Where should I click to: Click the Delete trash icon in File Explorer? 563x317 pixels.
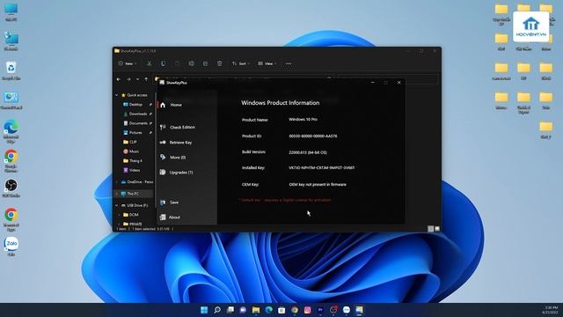pyautogui.click(x=219, y=63)
